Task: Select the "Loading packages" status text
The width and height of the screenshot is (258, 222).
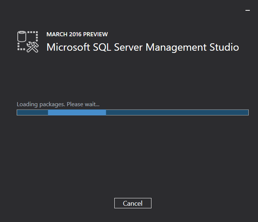Action: [41, 104]
